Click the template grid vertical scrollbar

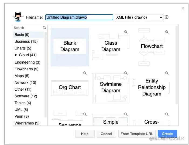(177, 65)
